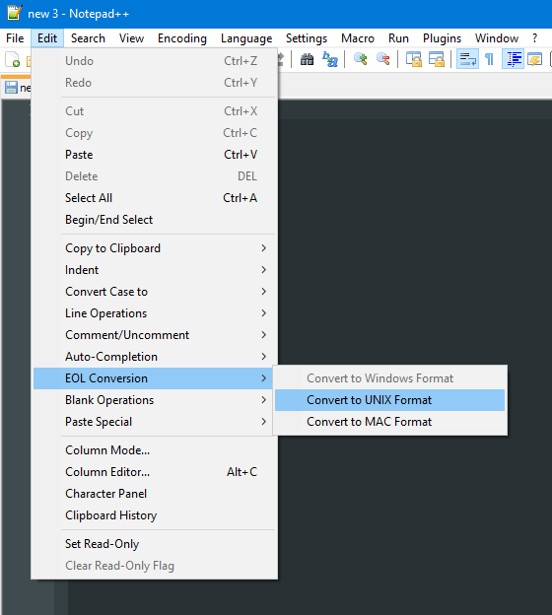Toggle Show All Characters pilcrow icon
552x615 pixels.
pos(489,59)
